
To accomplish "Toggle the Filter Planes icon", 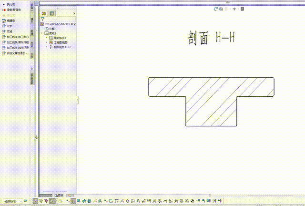I will (100, 201).
